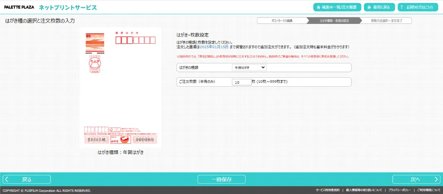Click the red warning notice text
This screenshot has width=443, height=194.
263,57
